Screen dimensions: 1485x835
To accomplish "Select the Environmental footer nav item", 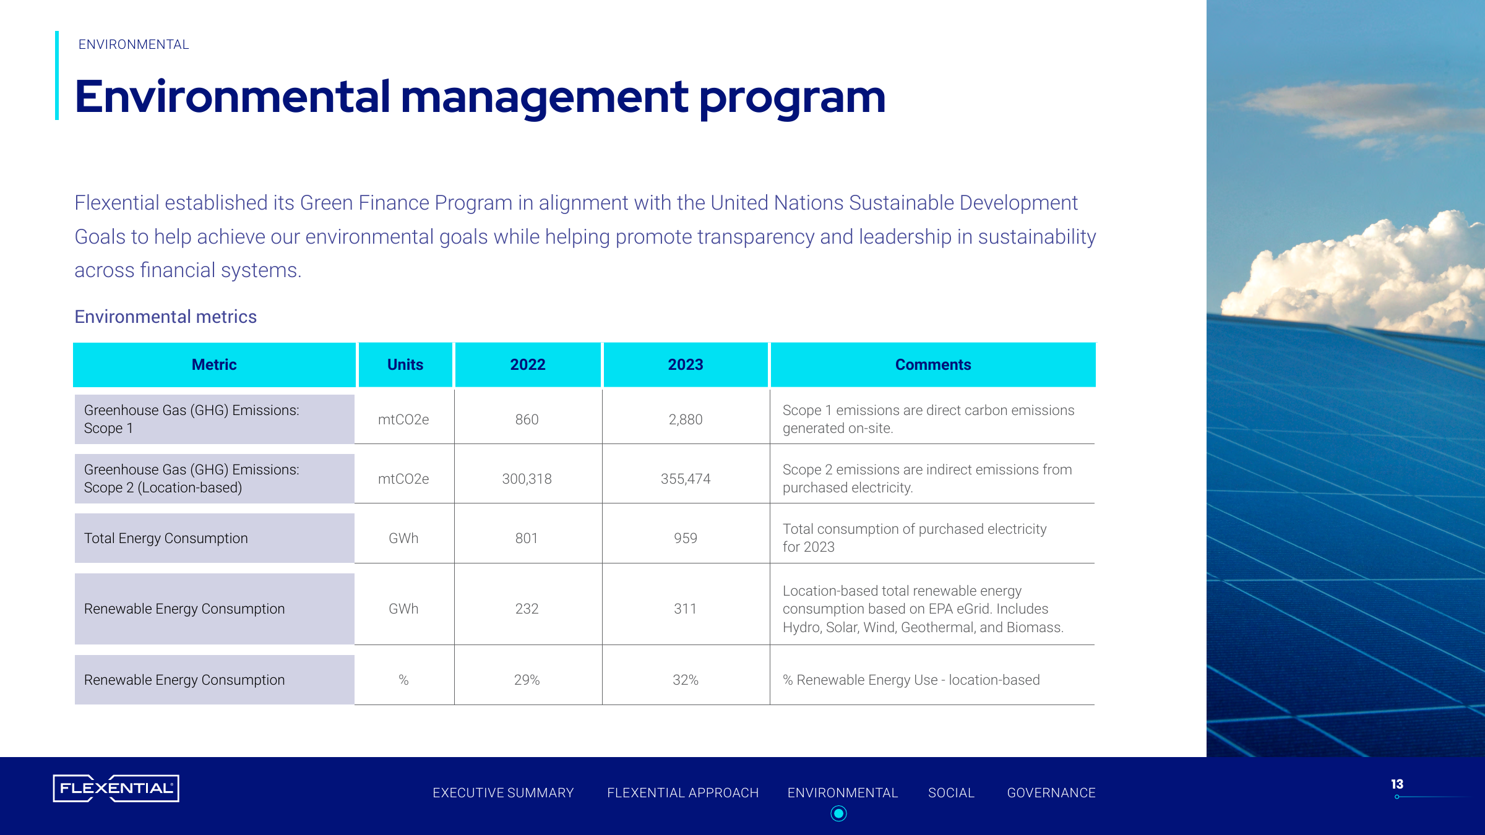I will (x=842, y=793).
